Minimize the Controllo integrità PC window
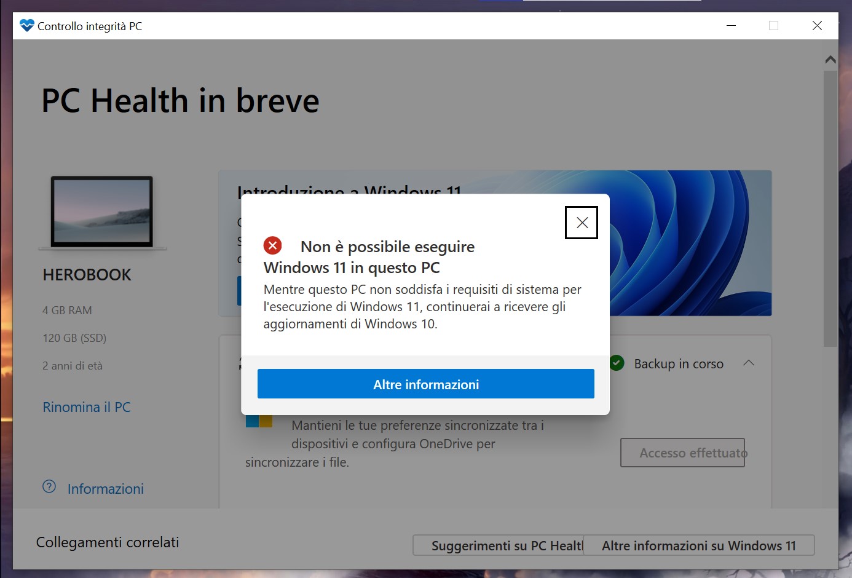The width and height of the screenshot is (852, 578). pyautogui.click(x=732, y=26)
